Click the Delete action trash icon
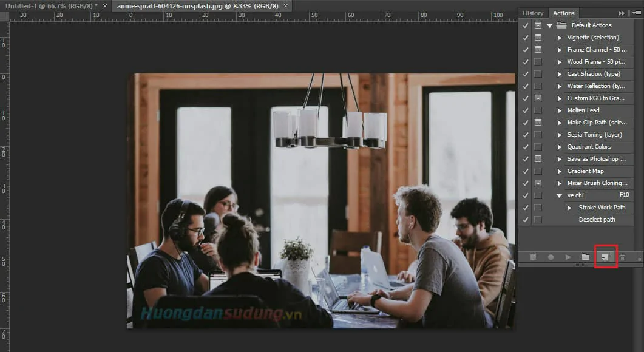Image resolution: width=644 pixels, height=352 pixels. pyautogui.click(x=623, y=257)
